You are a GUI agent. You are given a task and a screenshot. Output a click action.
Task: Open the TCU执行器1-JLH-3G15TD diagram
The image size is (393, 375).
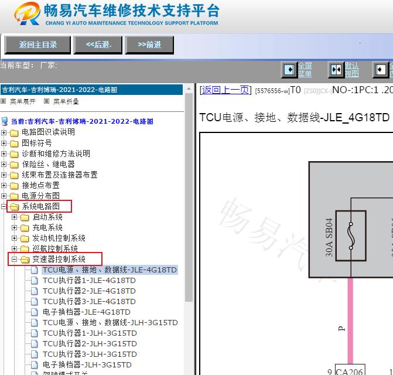(x=90, y=333)
